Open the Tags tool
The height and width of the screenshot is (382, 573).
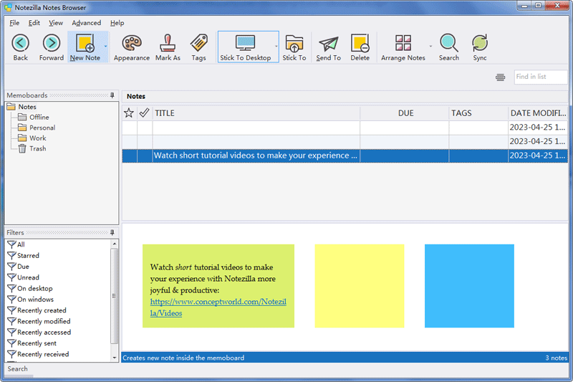[198, 47]
